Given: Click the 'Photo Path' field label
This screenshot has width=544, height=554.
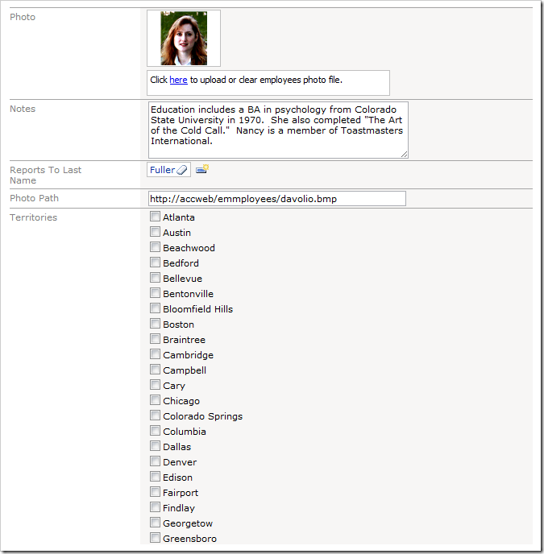Looking at the screenshot, I should click(35, 198).
